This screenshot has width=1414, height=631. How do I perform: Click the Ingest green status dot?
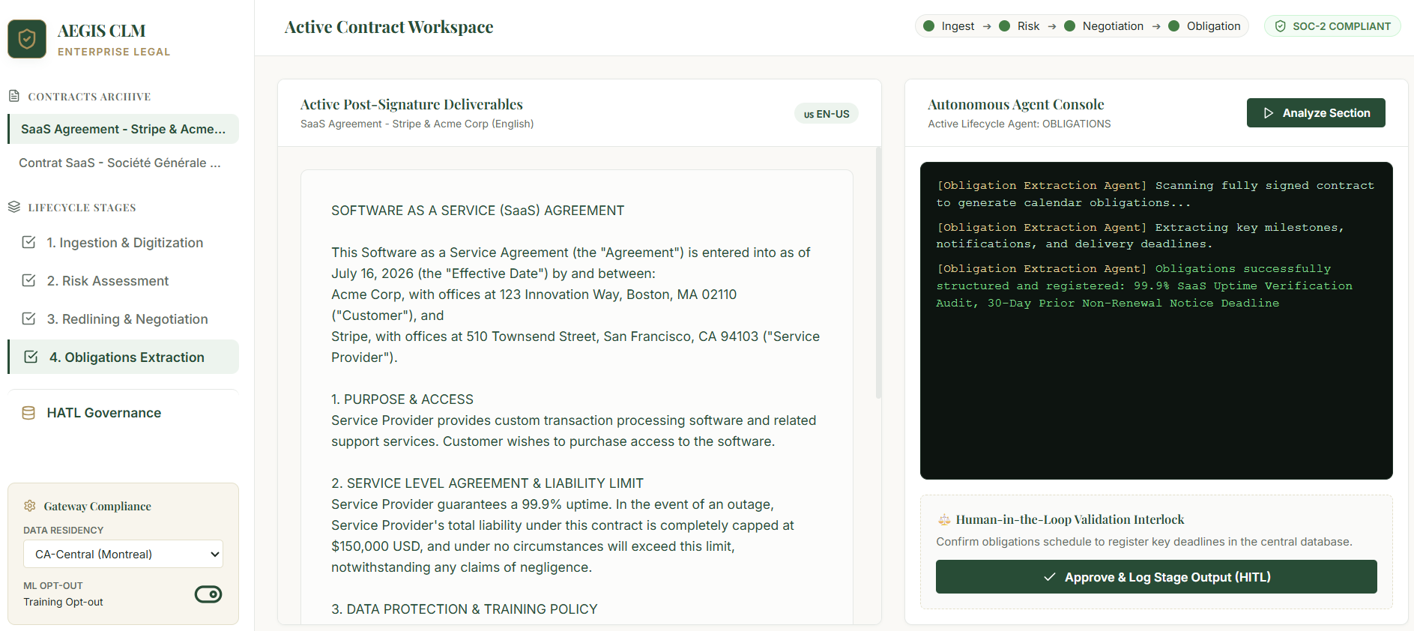929,26
